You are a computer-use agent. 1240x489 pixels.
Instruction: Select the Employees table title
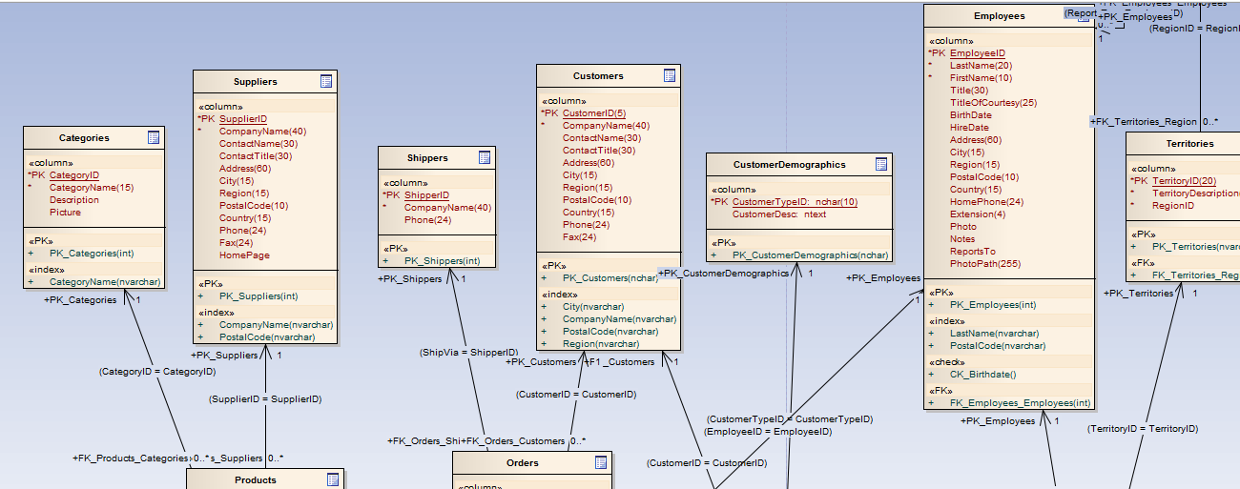pos(1000,16)
